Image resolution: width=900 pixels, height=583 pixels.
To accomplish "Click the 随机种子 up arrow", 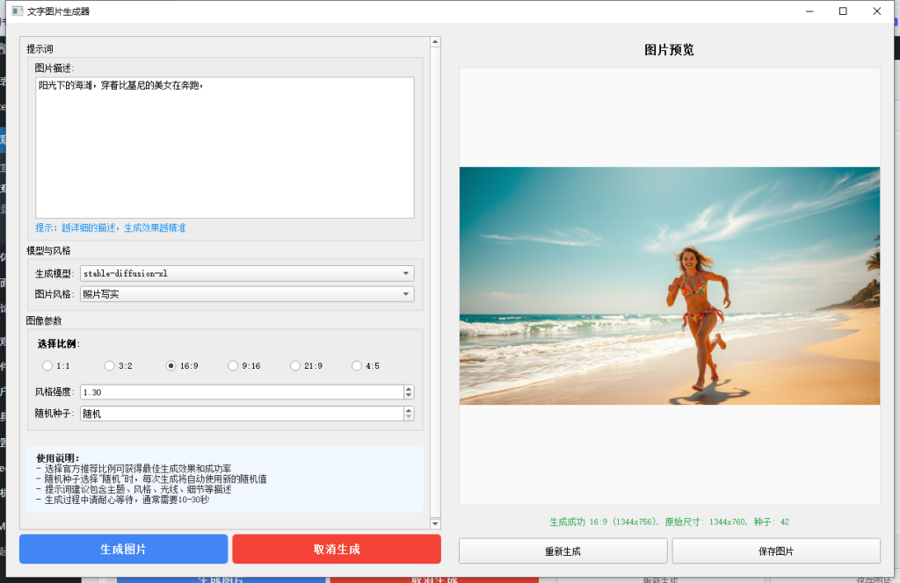I will click(409, 410).
